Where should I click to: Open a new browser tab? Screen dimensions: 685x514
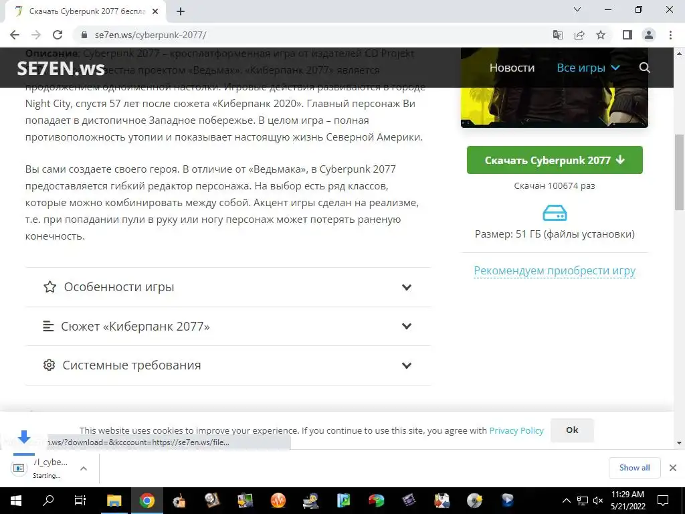point(181,12)
